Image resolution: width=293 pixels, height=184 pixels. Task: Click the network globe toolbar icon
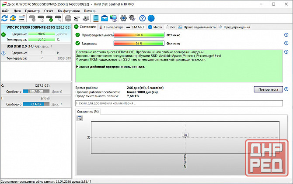click(113, 18)
